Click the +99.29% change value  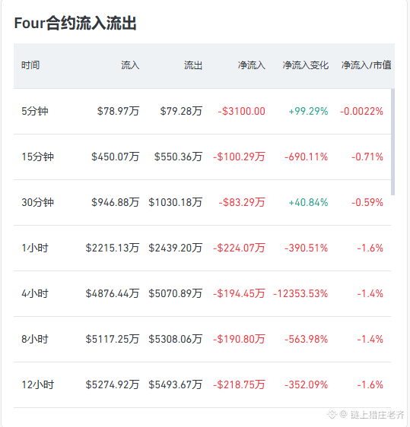pos(308,111)
